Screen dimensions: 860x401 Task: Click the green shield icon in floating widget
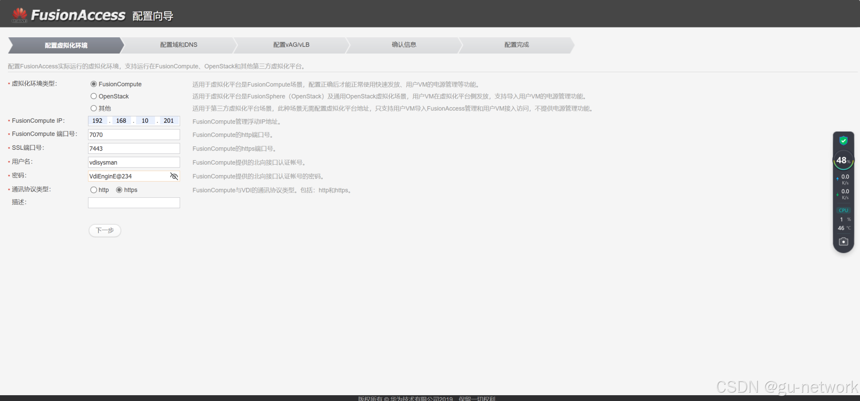click(843, 141)
